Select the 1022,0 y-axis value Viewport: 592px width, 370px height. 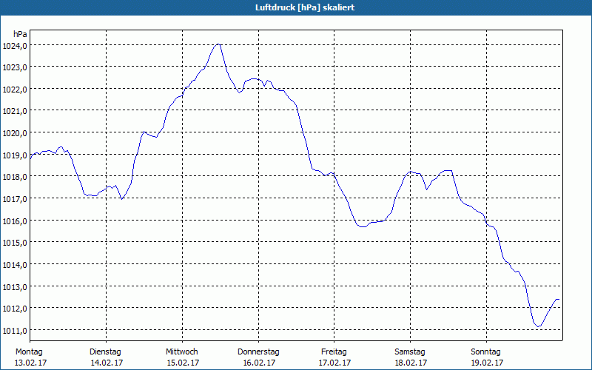pos(15,90)
